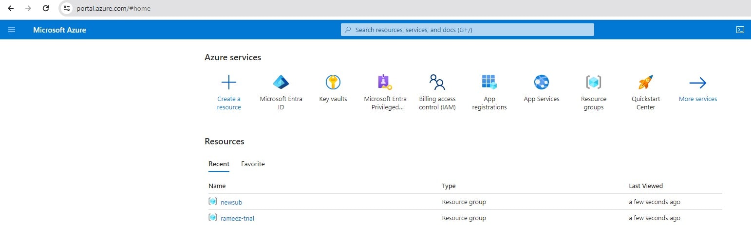Click the Name column header
This screenshot has height=225, width=751.
217,186
